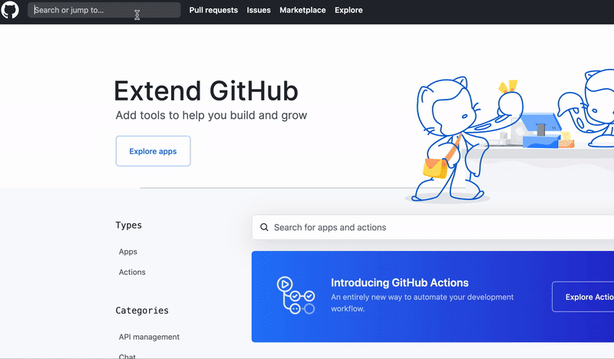Open Issues in top navigation
Screen dimensions: 614x359
point(259,10)
